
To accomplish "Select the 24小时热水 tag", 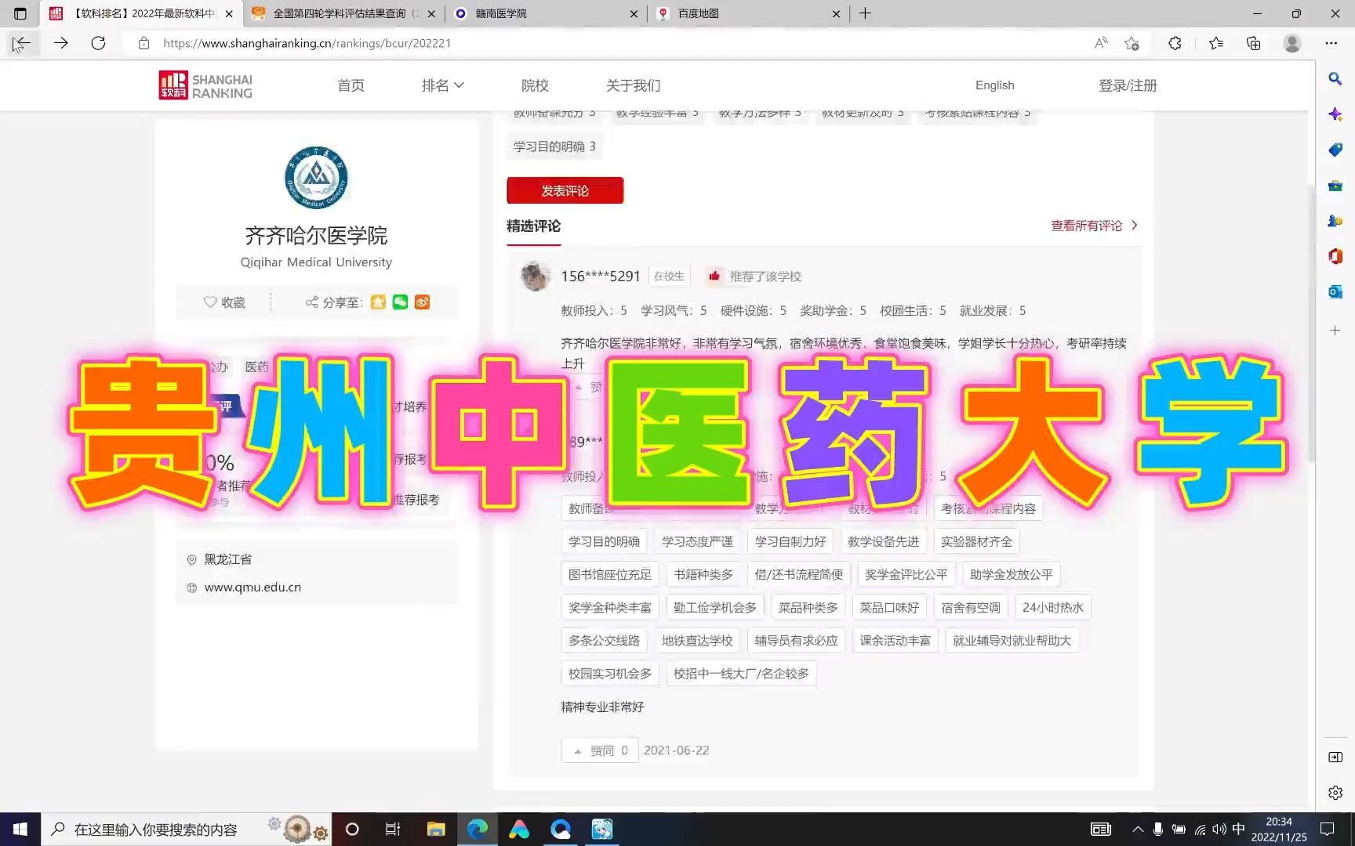I will (1052, 607).
